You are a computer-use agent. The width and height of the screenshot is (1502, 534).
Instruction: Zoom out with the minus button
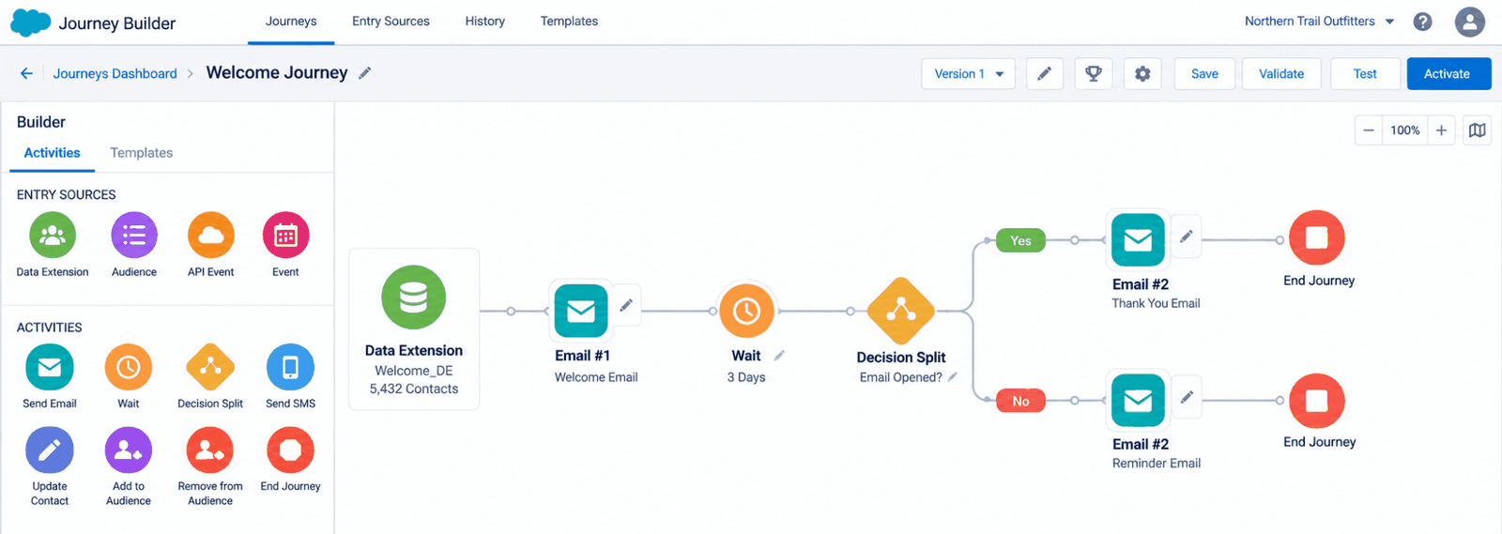pos(1369,130)
